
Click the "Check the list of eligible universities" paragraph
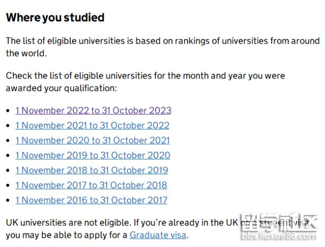pos(145,82)
